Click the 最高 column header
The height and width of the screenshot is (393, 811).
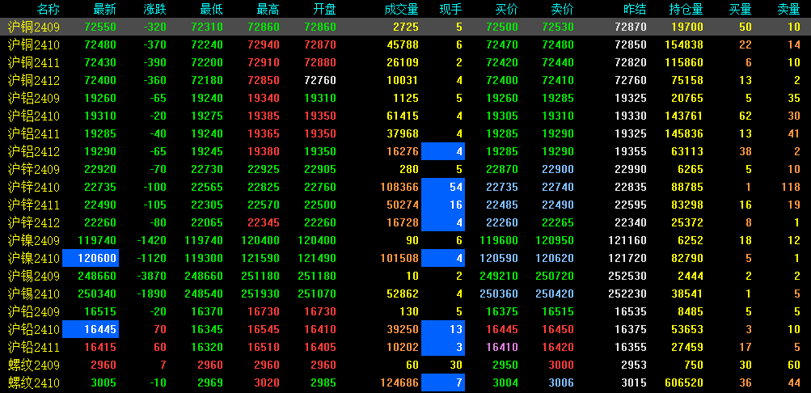coord(268,9)
